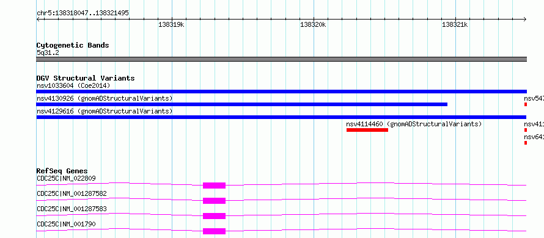Viewport: 544px width, 238px height.
Task: Click the 138320k ruler label
Action: tap(314, 24)
